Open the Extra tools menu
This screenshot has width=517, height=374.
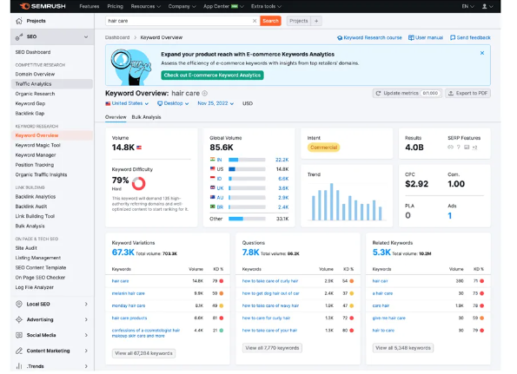coord(266,6)
